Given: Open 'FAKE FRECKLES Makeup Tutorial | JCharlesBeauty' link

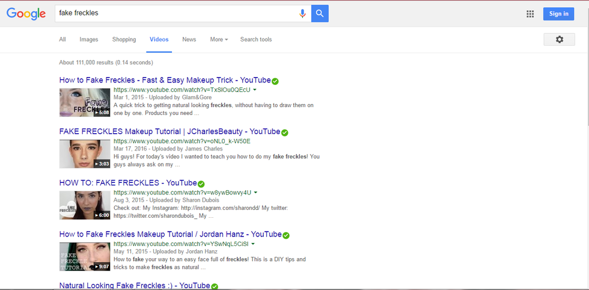Looking at the screenshot, I should (169, 132).
